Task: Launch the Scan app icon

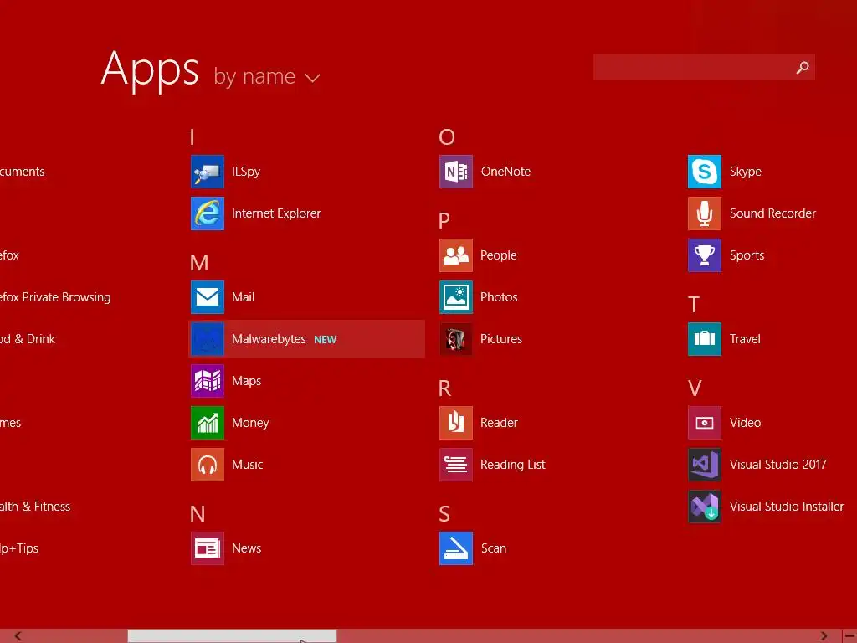Action: click(x=456, y=548)
